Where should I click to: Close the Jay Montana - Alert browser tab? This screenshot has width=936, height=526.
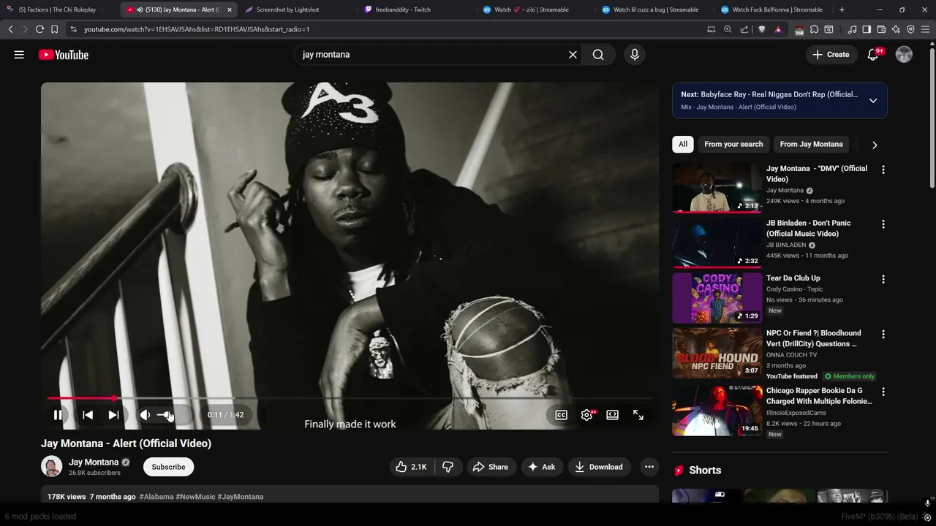point(229,9)
